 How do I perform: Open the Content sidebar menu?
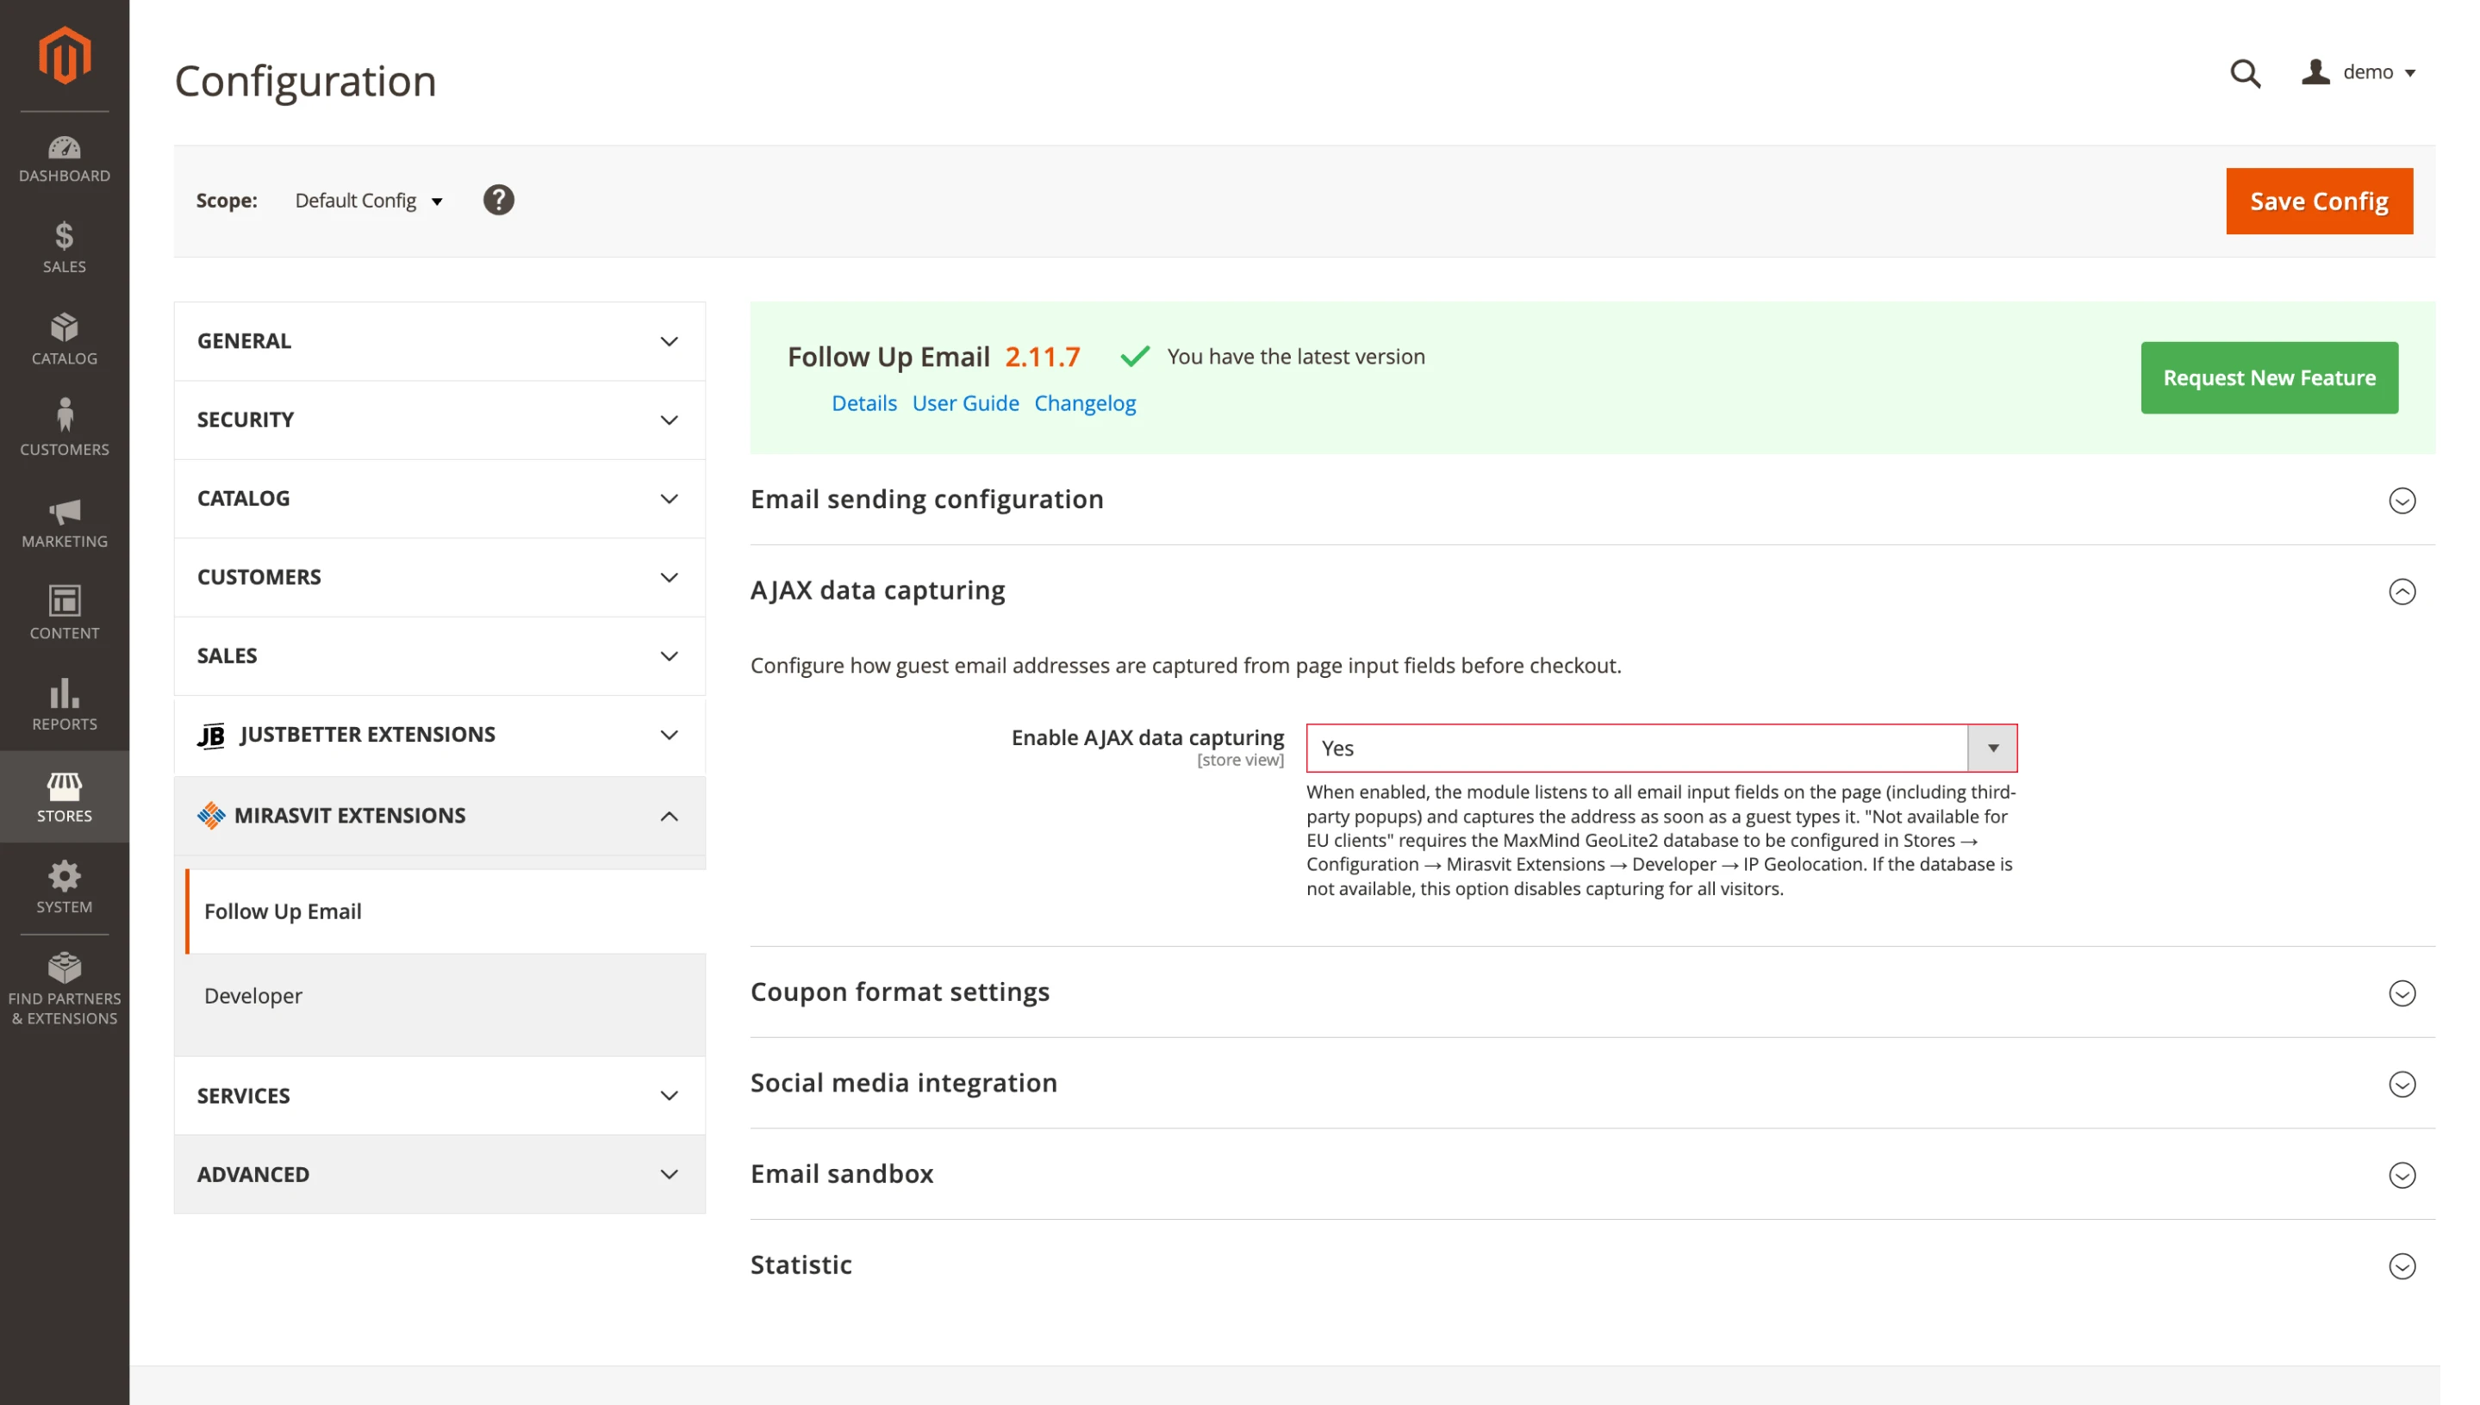point(65,613)
